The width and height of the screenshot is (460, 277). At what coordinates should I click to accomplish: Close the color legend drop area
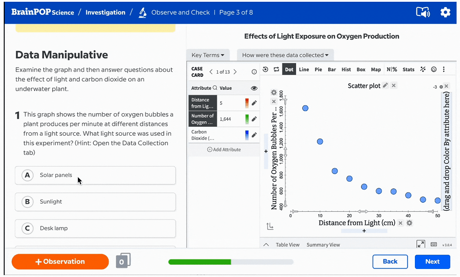click(x=446, y=86)
